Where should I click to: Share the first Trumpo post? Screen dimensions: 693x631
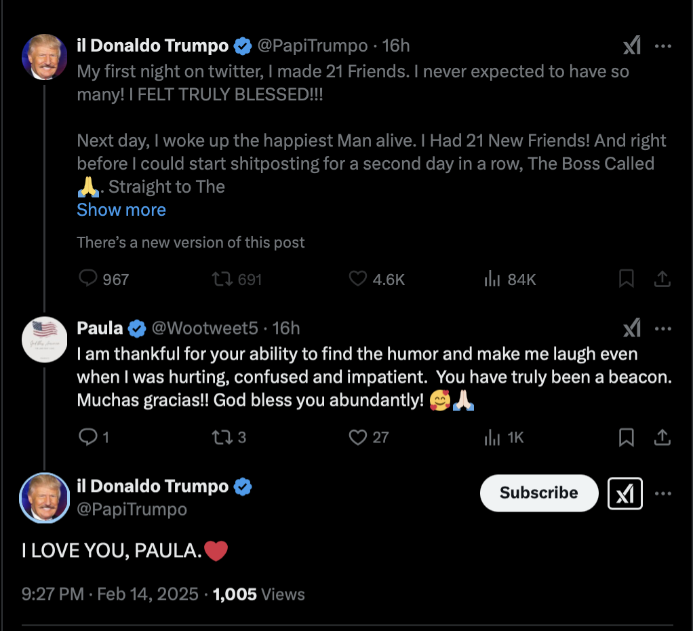click(662, 279)
